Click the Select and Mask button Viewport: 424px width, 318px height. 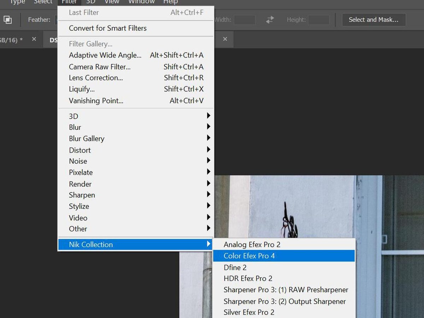(374, 20)
